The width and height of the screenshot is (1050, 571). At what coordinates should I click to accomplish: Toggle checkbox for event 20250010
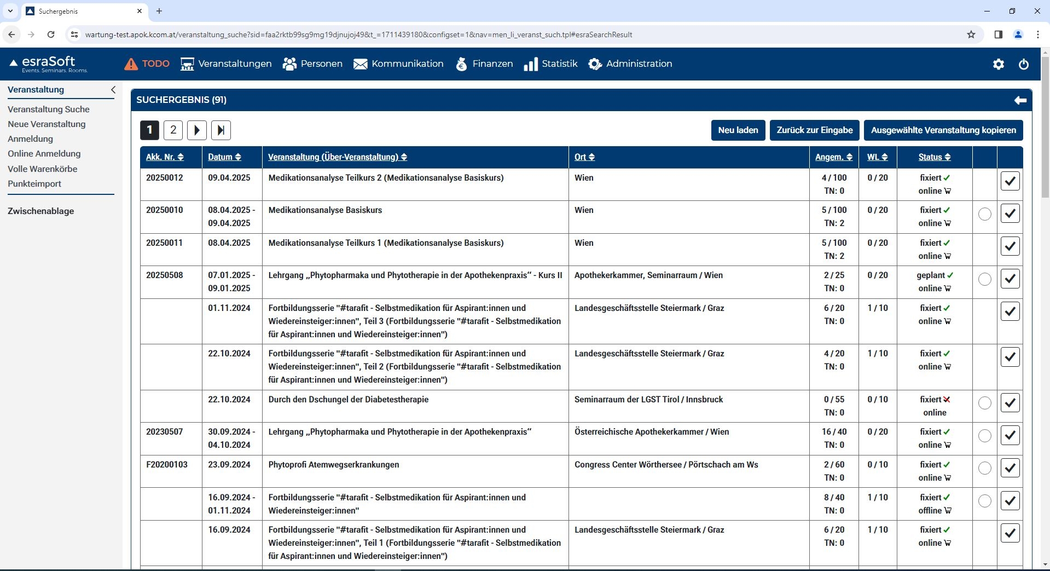click(1010, 214)
